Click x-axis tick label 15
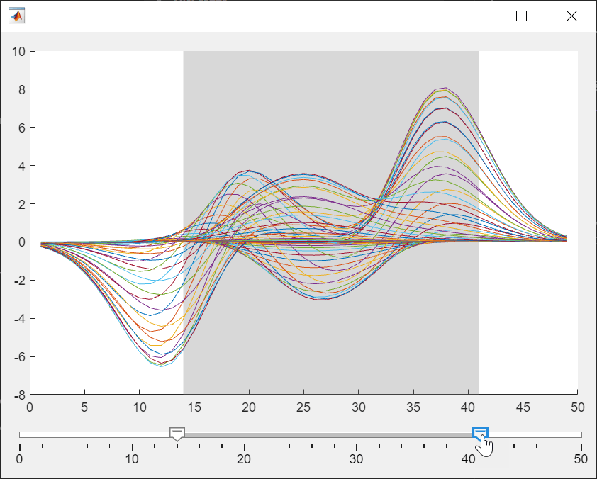Image resolution: width=597 pixels, height=479 pixels. tap(194, 407)
